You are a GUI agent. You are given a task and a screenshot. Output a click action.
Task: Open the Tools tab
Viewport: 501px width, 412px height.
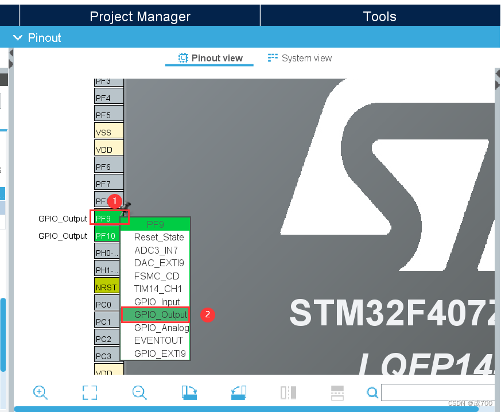pyautogui.click(x=379, y=16)
